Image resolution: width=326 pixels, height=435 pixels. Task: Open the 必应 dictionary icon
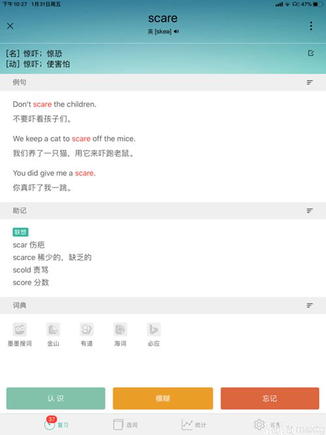click(154, 329)
